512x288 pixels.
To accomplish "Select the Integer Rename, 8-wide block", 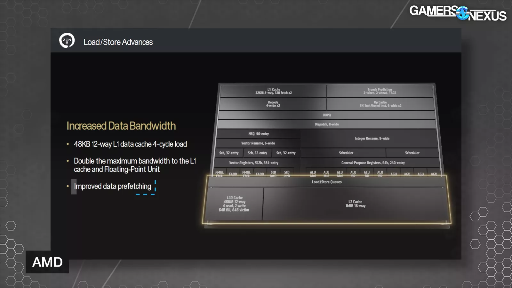I will point(372,139).
